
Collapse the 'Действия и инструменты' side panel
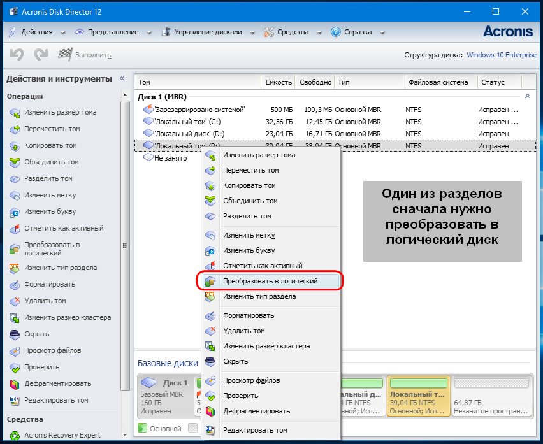[121, 78]
